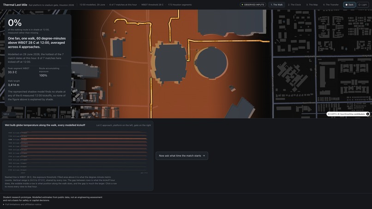Switch to Light theme

coord(362,5)
